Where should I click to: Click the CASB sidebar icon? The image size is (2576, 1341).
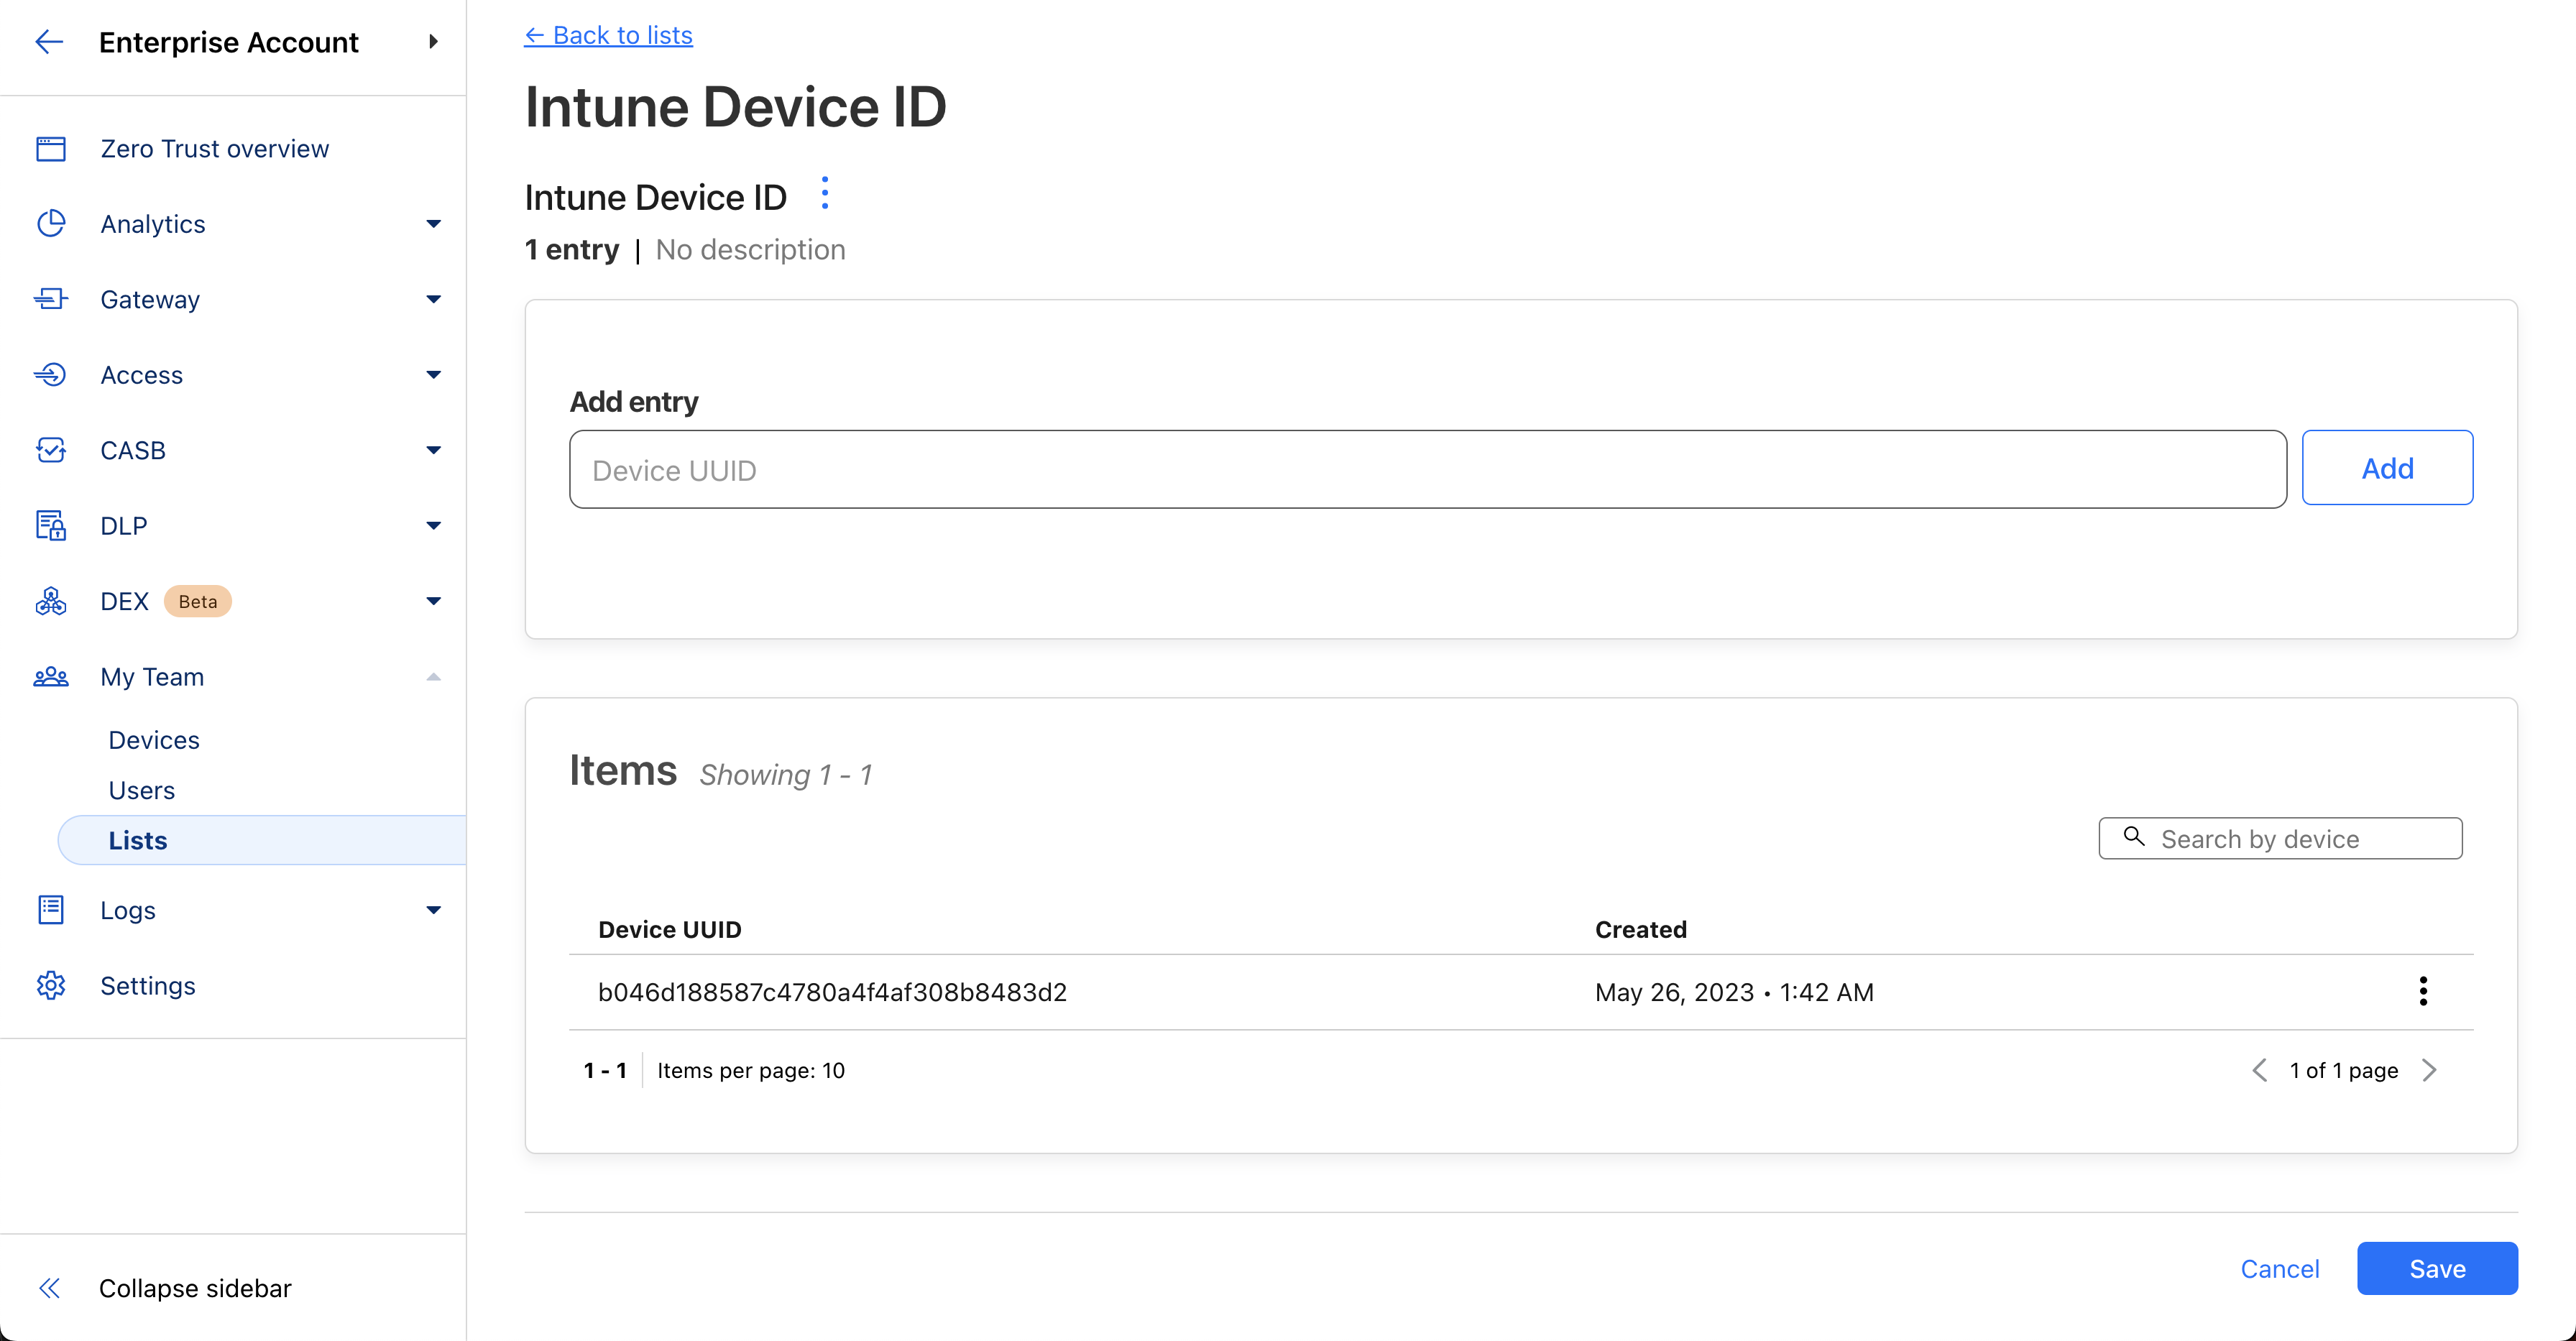point(51,450)
